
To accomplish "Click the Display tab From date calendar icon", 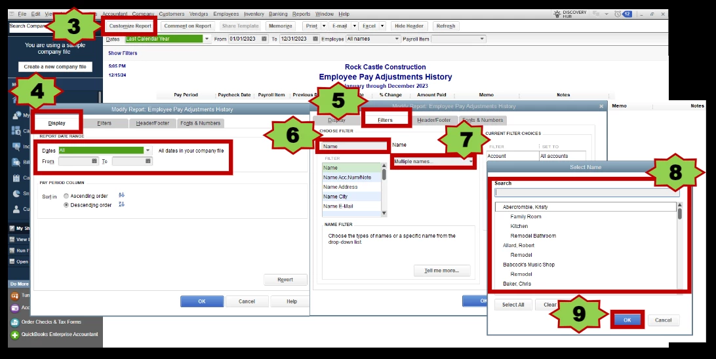I will pos(94,161).
